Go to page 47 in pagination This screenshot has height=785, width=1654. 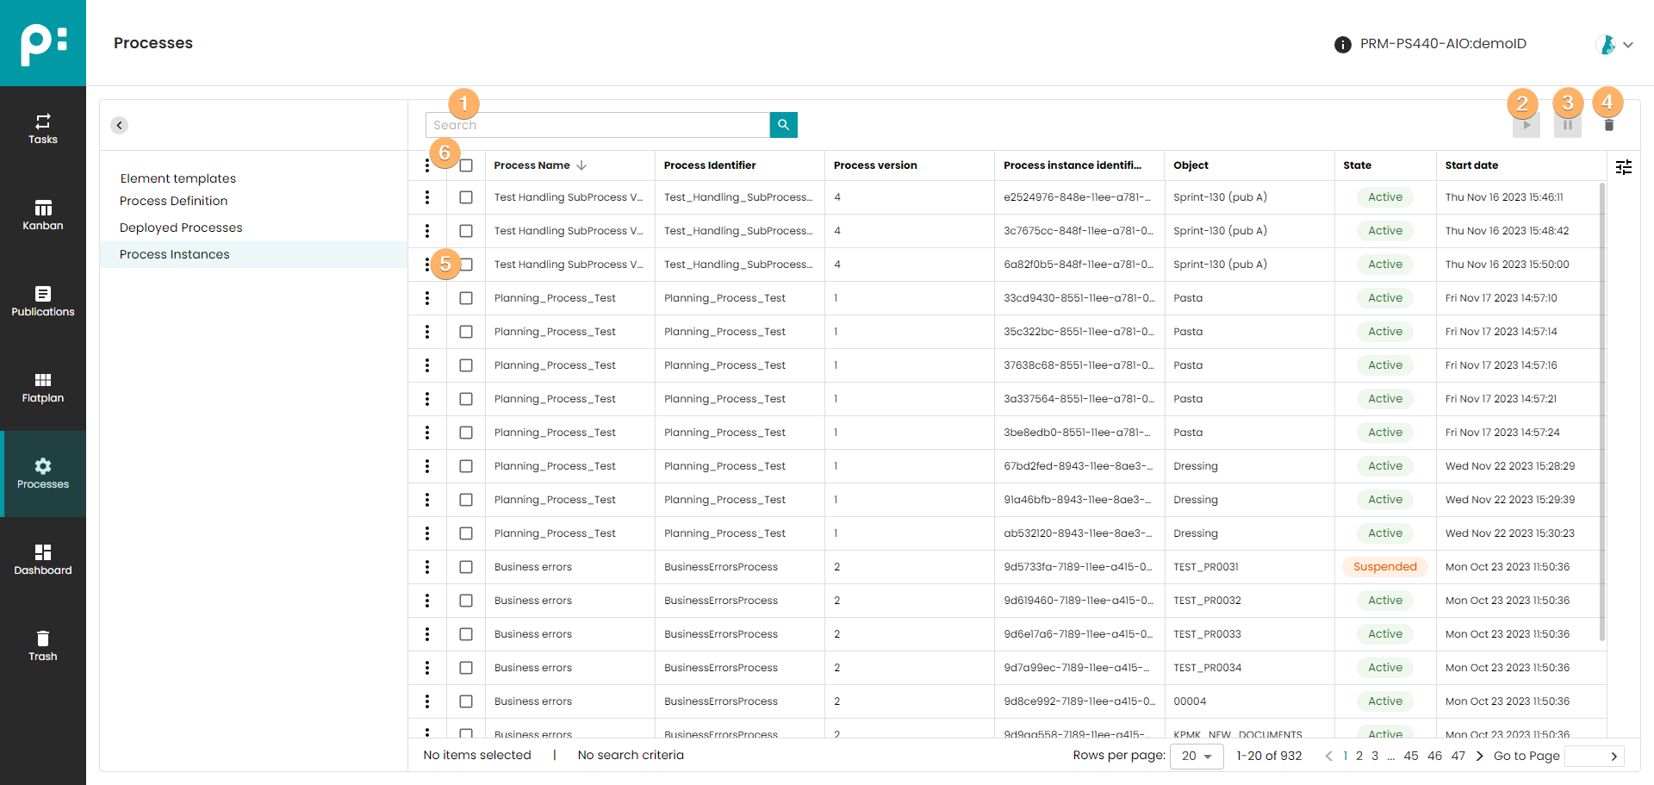coord(1458,756)
